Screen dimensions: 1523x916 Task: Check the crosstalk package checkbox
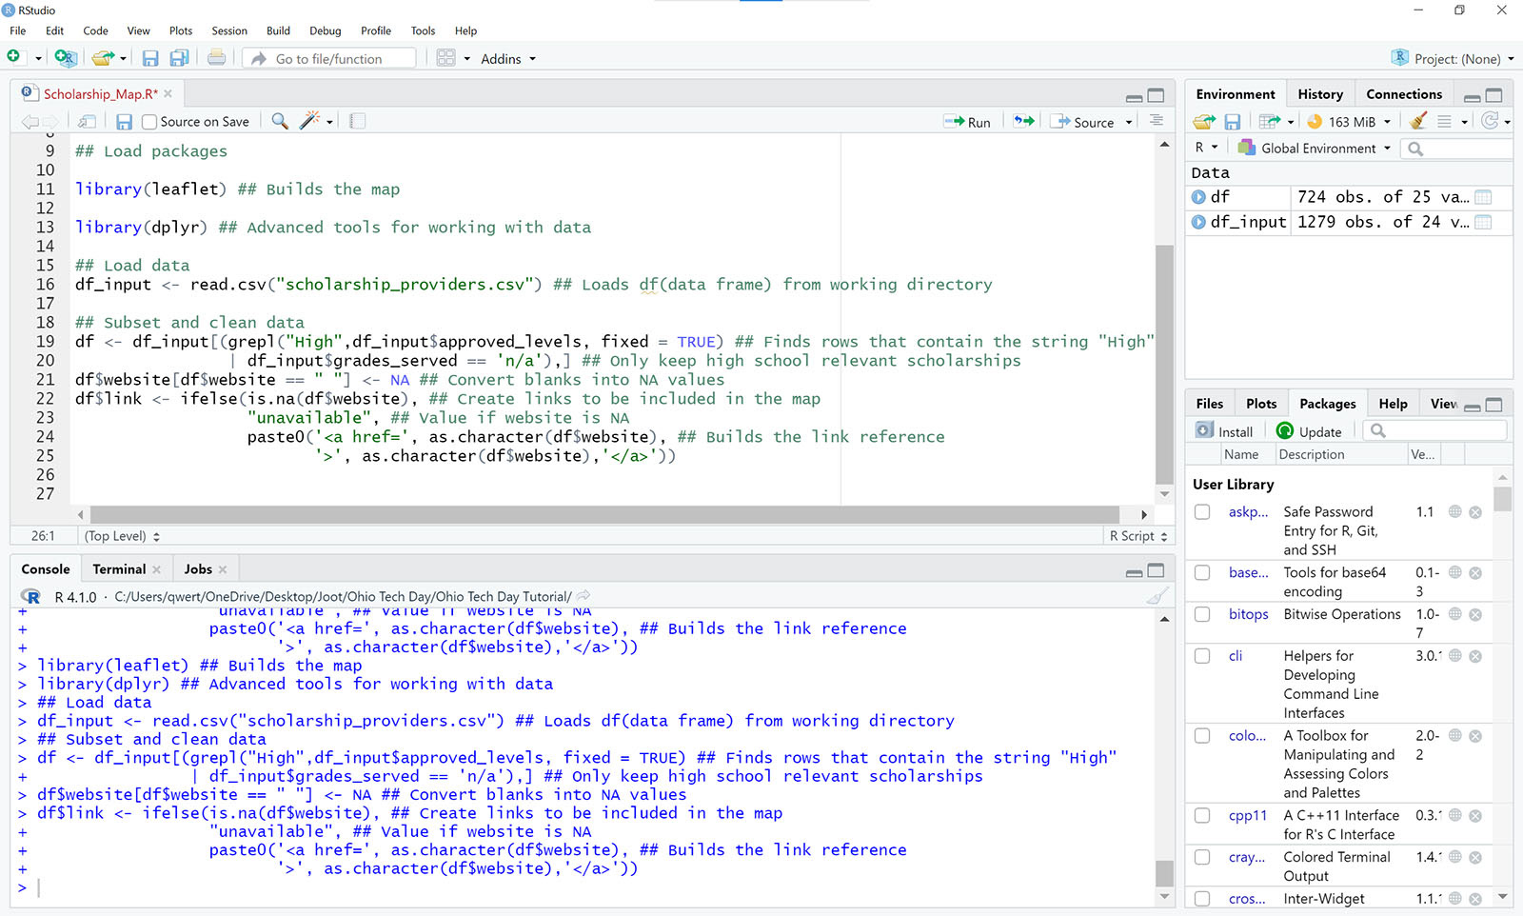[1202, 899]
